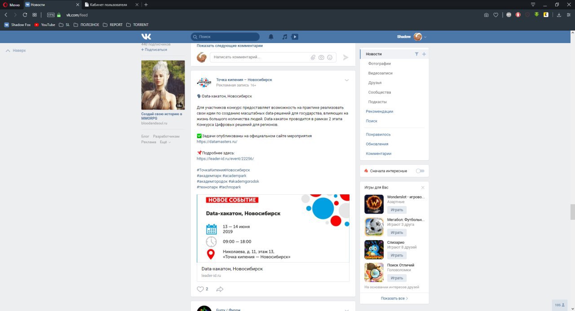Open the Opera easy setup sliders icon
Image resolution: width=575 pixels, height=311 pixels.
click(x=568, y=15)
